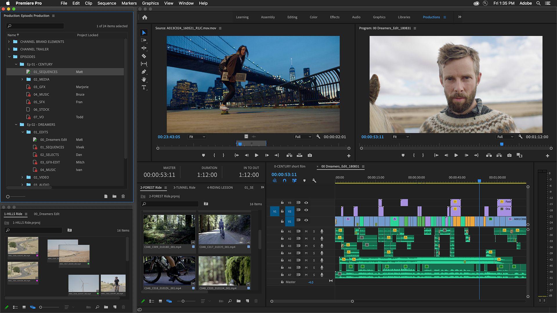This screenshot has height=313, width=557.
Task: Toggle the Snap to Timeline button
Action: [285, 180]
